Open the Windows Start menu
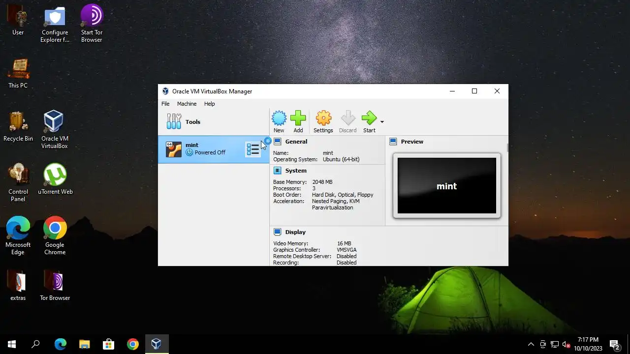Viewport: 630px width, 354px height. pos(12,344)
